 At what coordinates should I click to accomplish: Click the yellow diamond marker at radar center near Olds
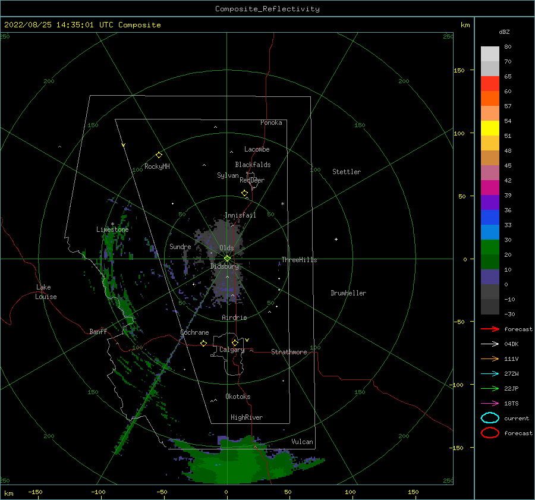(x=227, y=259)
